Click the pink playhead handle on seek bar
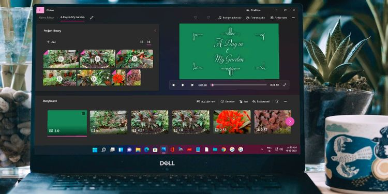Viewport: 388px width, 194px height. point(212,85)
